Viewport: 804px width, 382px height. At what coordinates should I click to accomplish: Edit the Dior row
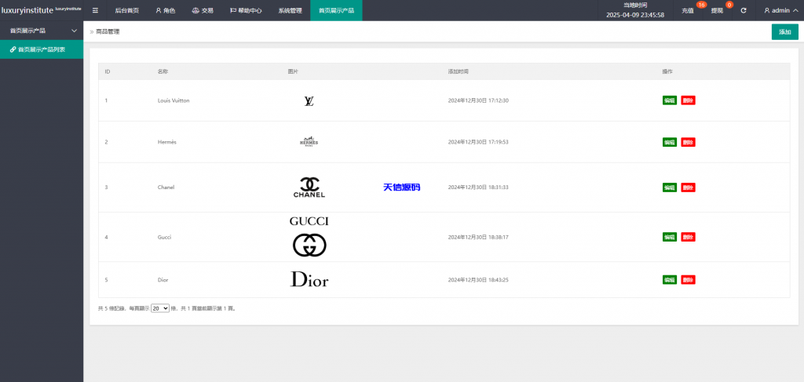(669, 279)
